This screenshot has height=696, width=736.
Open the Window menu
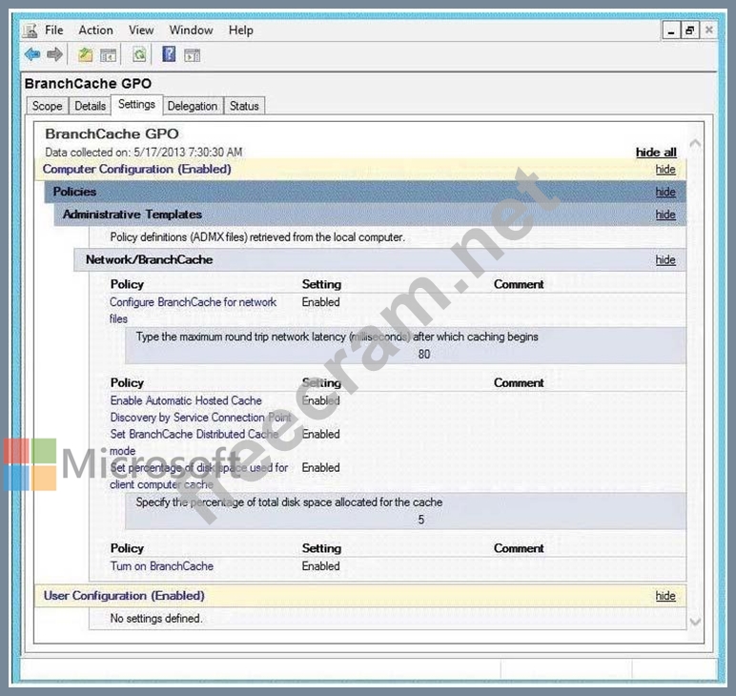point(191,31)
